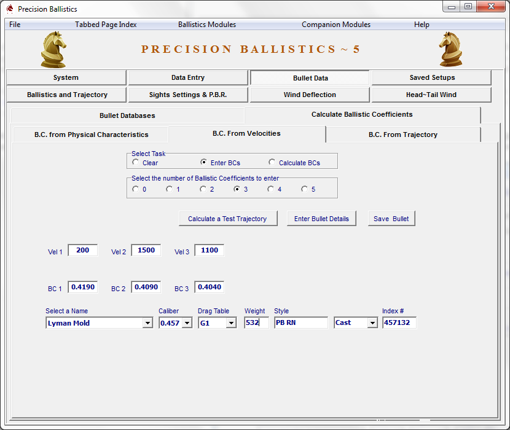
Task: Click the right chess knight logo
Action: [x=451, y=49]
